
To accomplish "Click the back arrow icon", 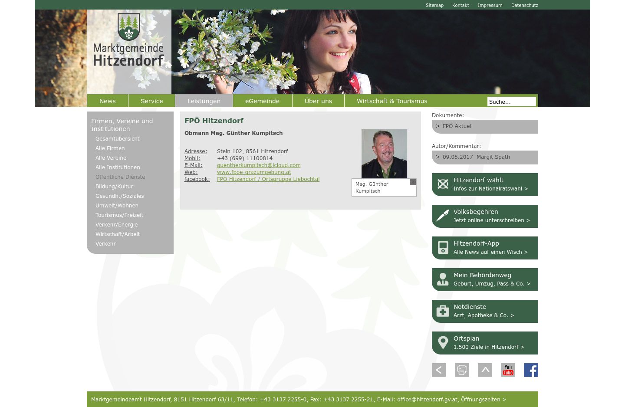I will [x=439, y=370].
